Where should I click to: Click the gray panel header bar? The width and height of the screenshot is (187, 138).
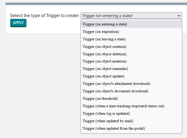point(96,4)
